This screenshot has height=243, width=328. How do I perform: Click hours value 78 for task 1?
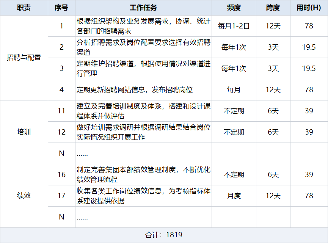(309, 26)
